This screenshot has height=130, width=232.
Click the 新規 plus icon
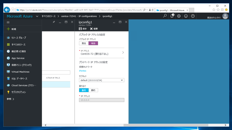tap(8, 29)
